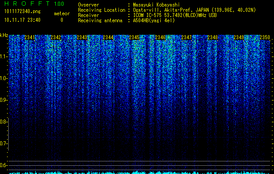Click the 1.1 frequency axis label

tap(3, 57)
